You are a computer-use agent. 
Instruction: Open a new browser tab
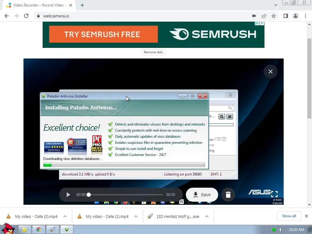[82, 5]
